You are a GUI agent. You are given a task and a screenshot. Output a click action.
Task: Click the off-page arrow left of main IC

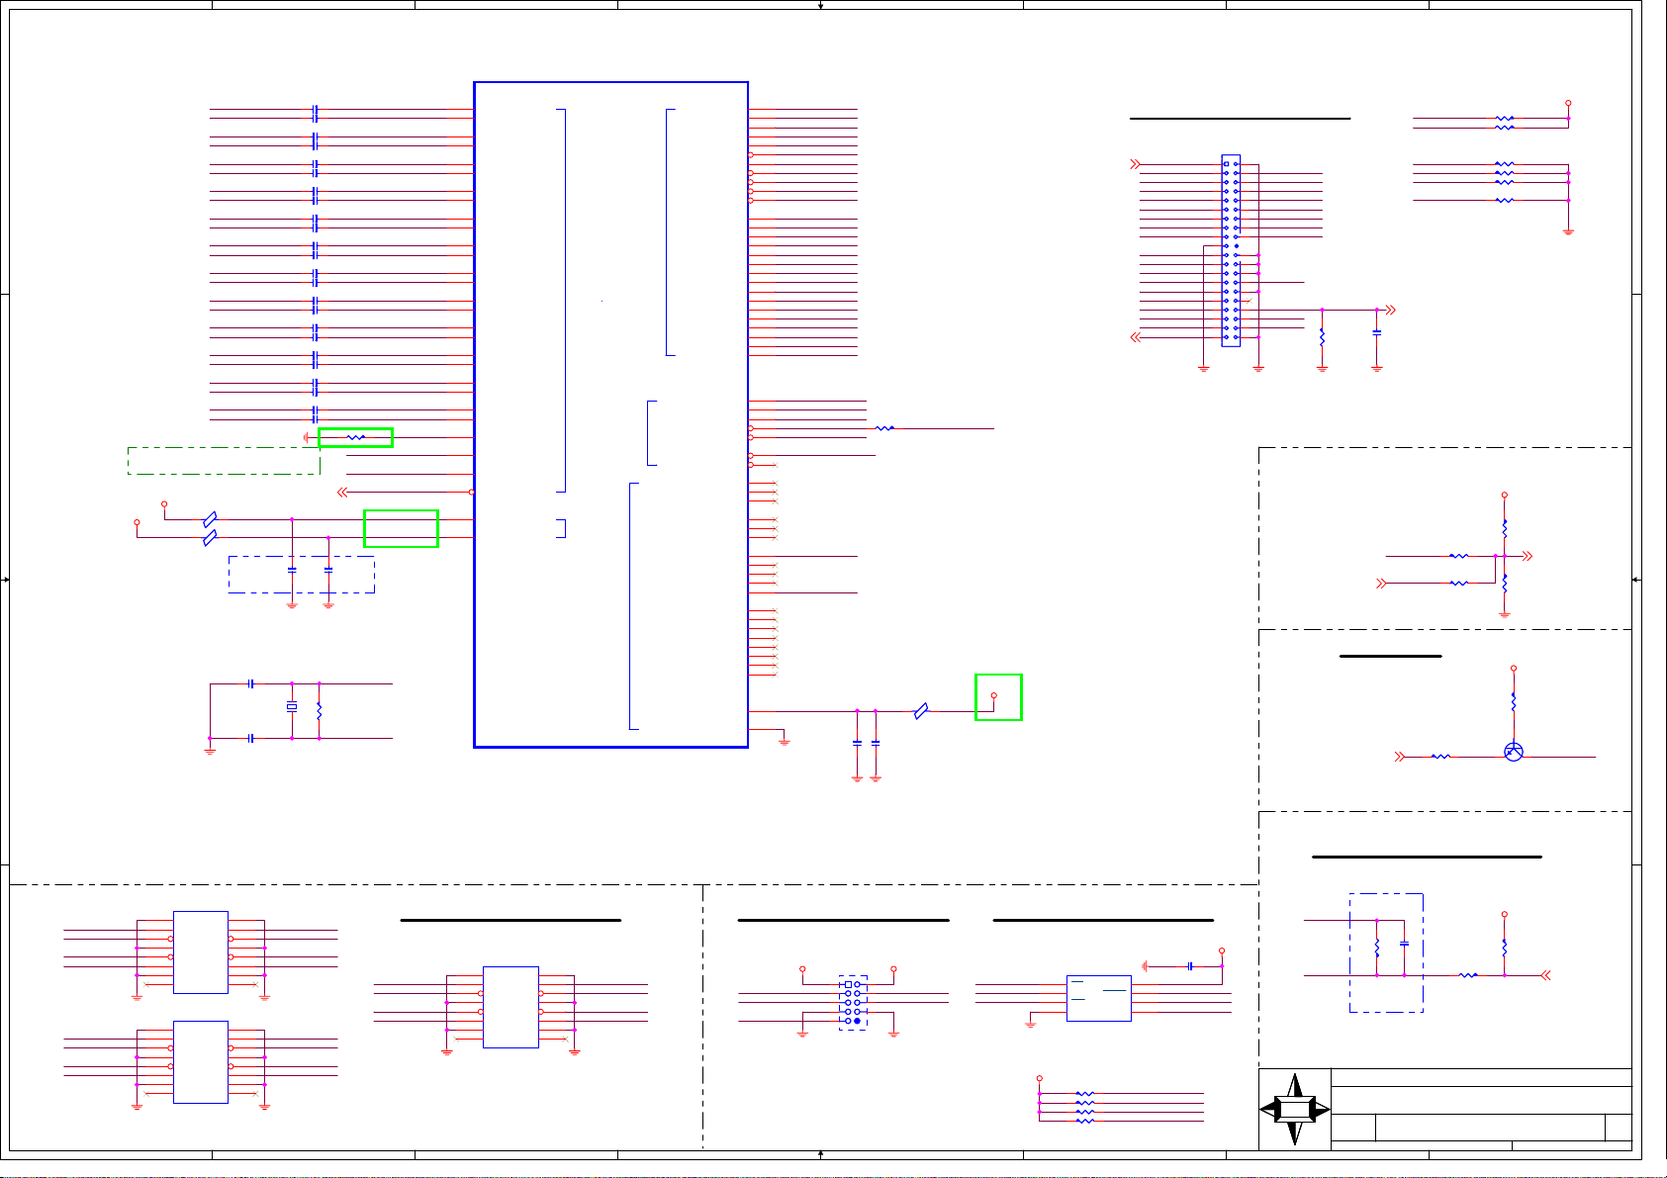tap(342, 492)
